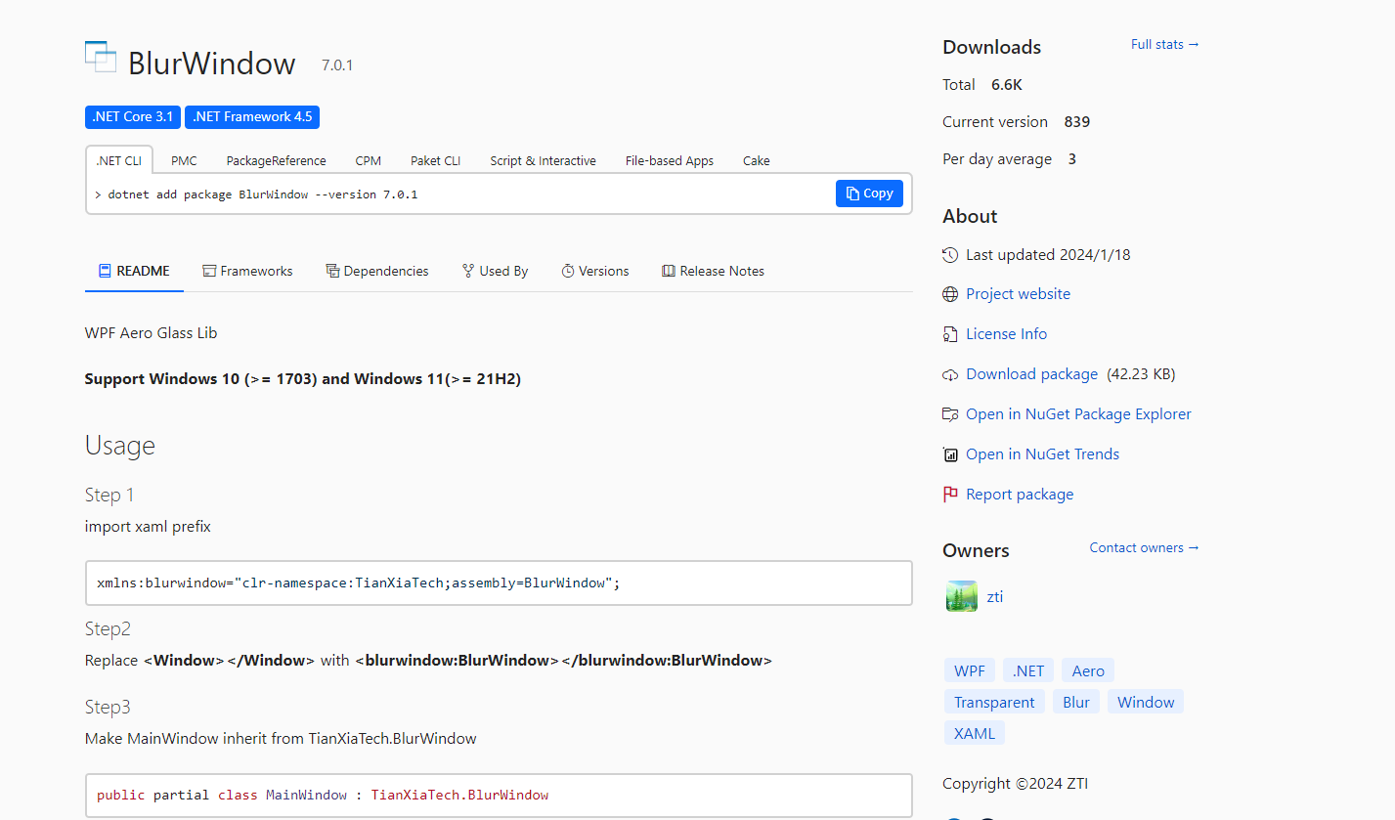Switch to the PackageReference tab

click(x=276, y=160)
